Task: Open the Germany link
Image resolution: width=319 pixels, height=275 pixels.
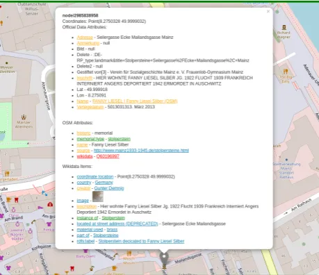Action: (x=104, y=183)
